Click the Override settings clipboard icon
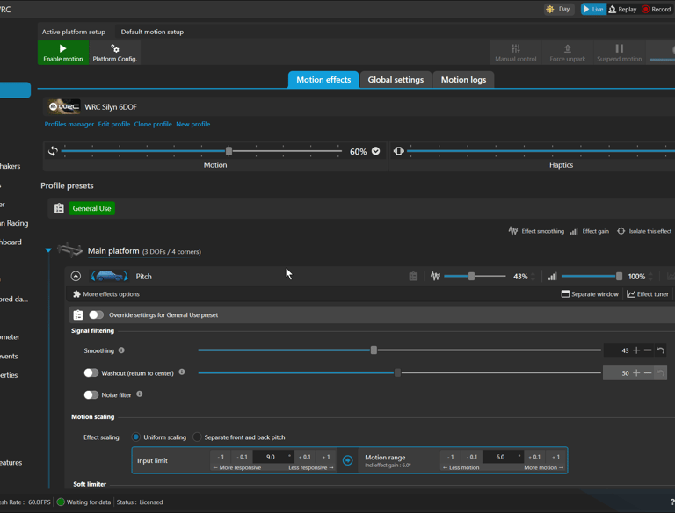 tap(78, 315)
